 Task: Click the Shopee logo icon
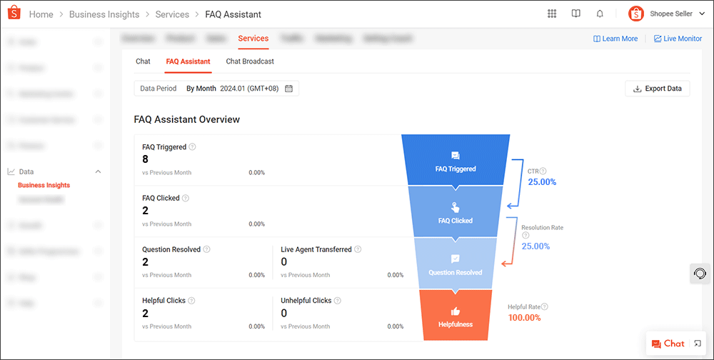14,14
